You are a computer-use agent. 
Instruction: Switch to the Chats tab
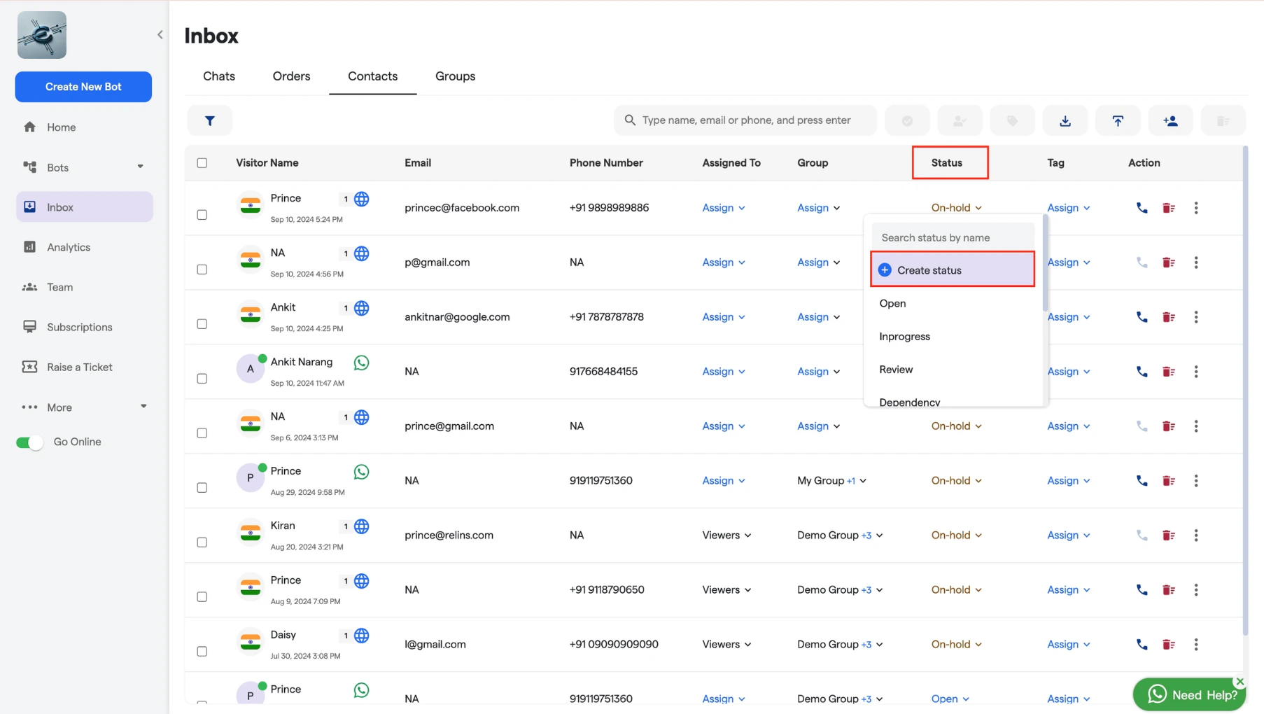(219, 76)
